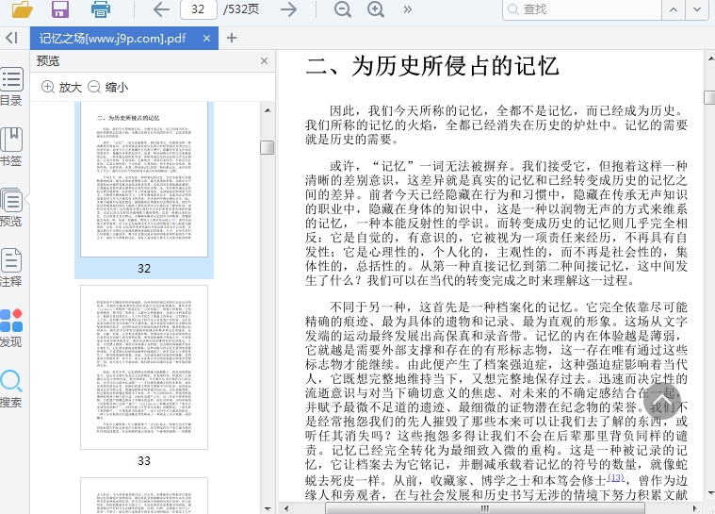Click 放大 to enlarge preview thumbnails

(x=62, y=87)
